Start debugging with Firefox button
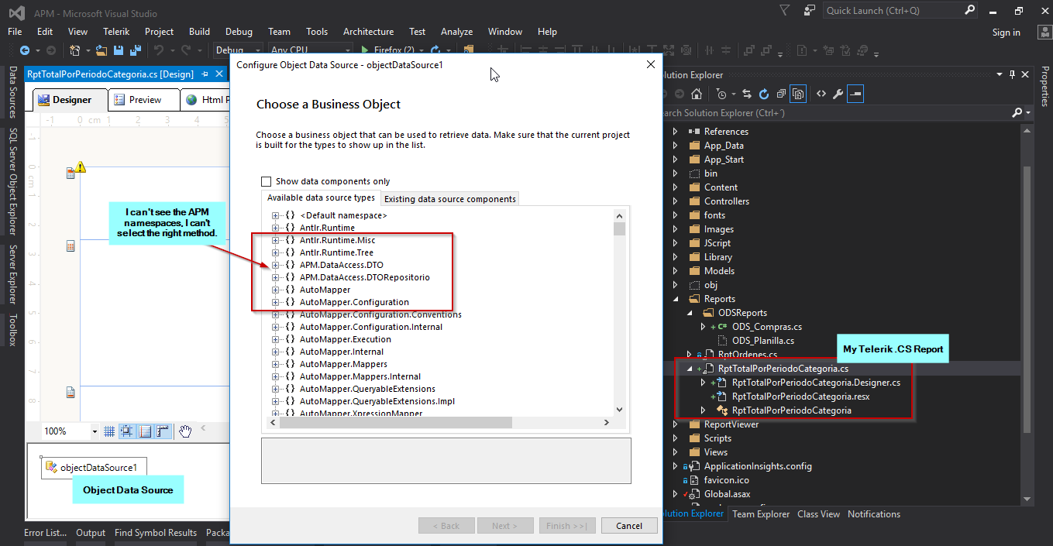Image resolution: width=1053 pixels, height=546 pixels. pyautogui.click(x=388, y=50)
